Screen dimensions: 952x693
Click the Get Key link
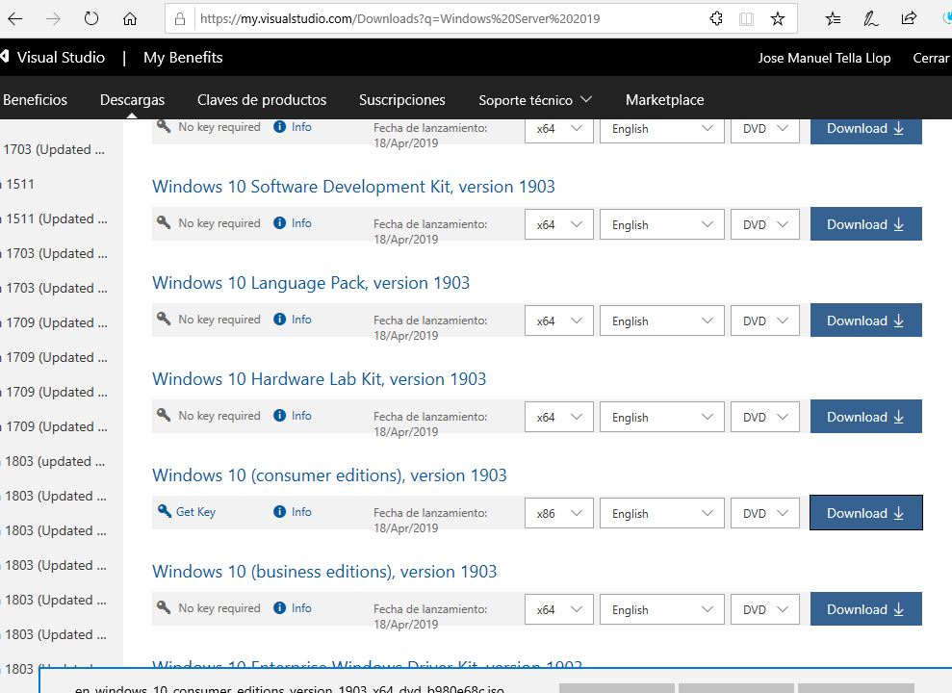tap(195, 511)
